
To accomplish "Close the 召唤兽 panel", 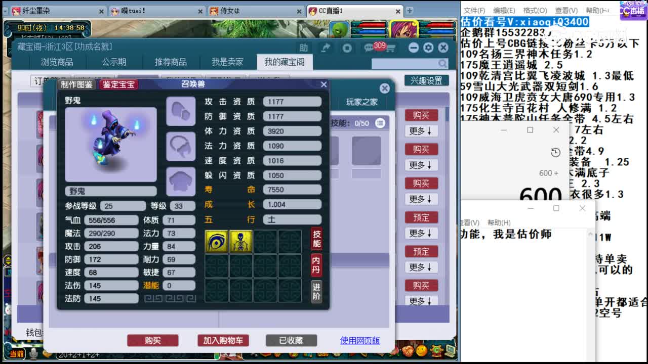I will [x=324, y=84].
